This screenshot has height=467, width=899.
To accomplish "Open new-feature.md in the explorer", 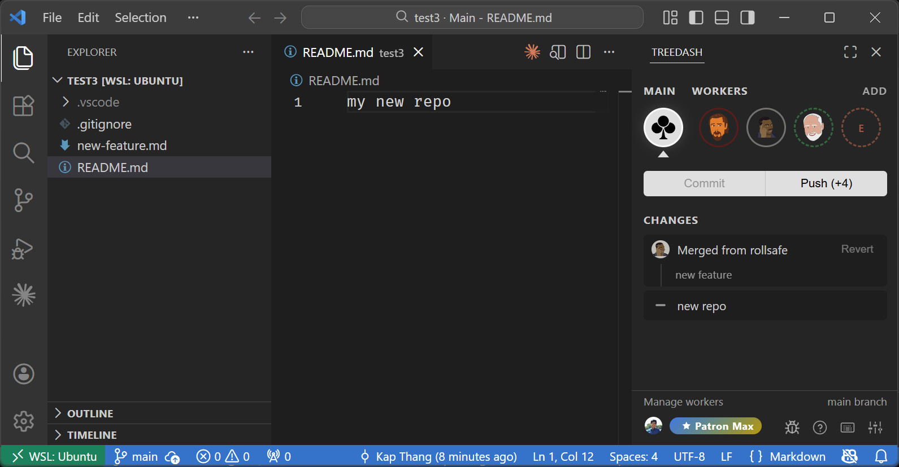I will pos(159,146).
